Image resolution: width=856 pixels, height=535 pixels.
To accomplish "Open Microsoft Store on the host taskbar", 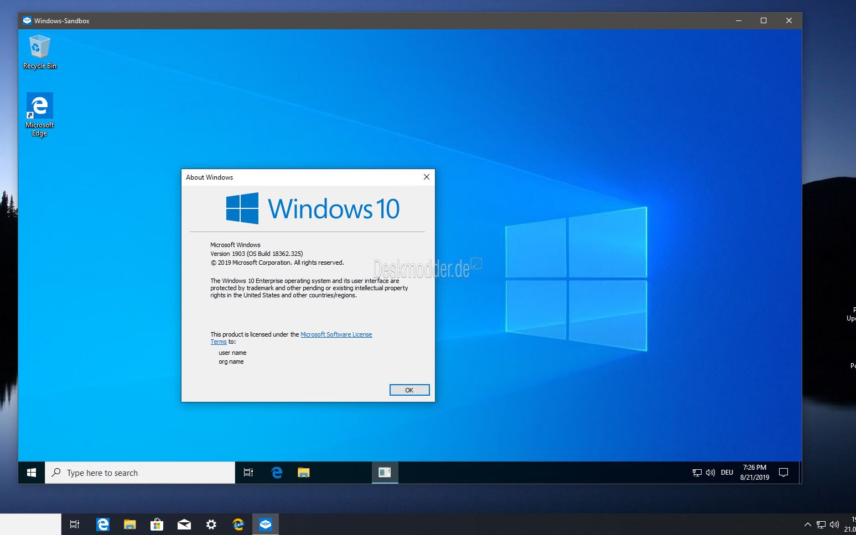I will point(157,524).
